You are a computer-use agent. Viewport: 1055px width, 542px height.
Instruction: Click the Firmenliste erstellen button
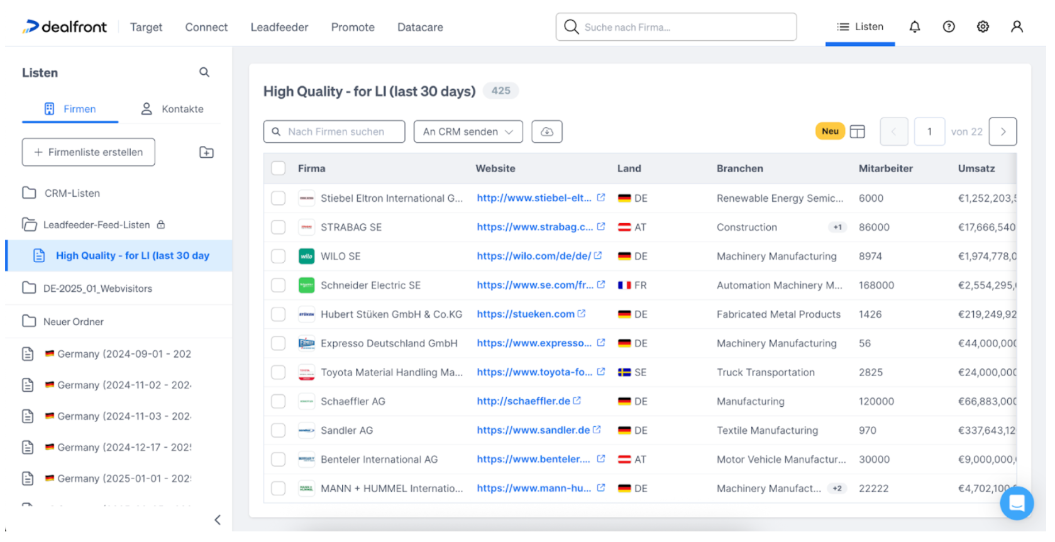[89, 152]
